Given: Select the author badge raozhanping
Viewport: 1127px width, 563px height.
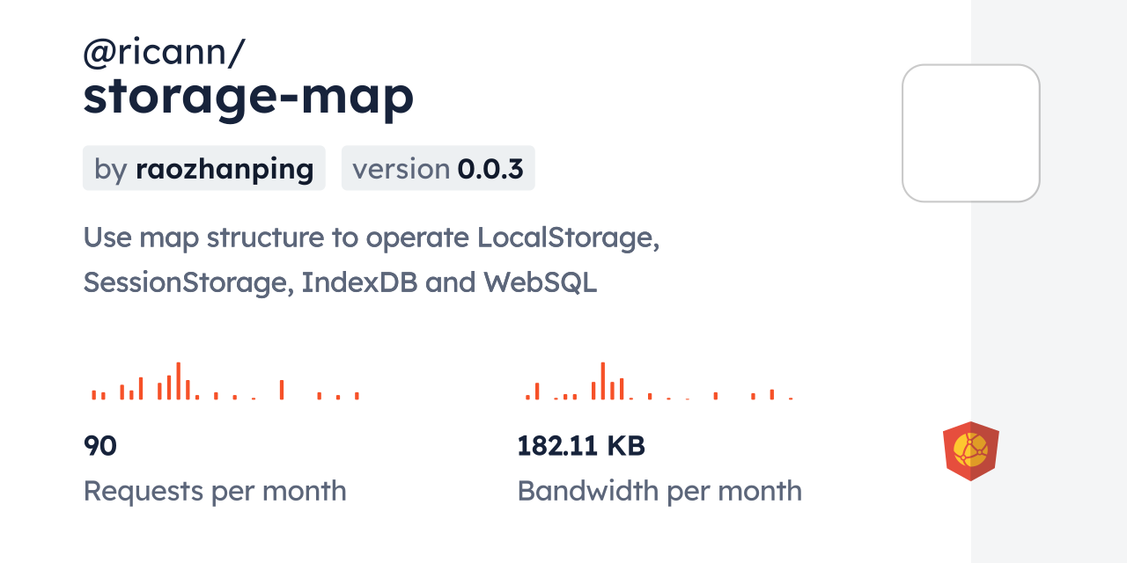Looking at the screenshot, I should (x=204, y=168).
